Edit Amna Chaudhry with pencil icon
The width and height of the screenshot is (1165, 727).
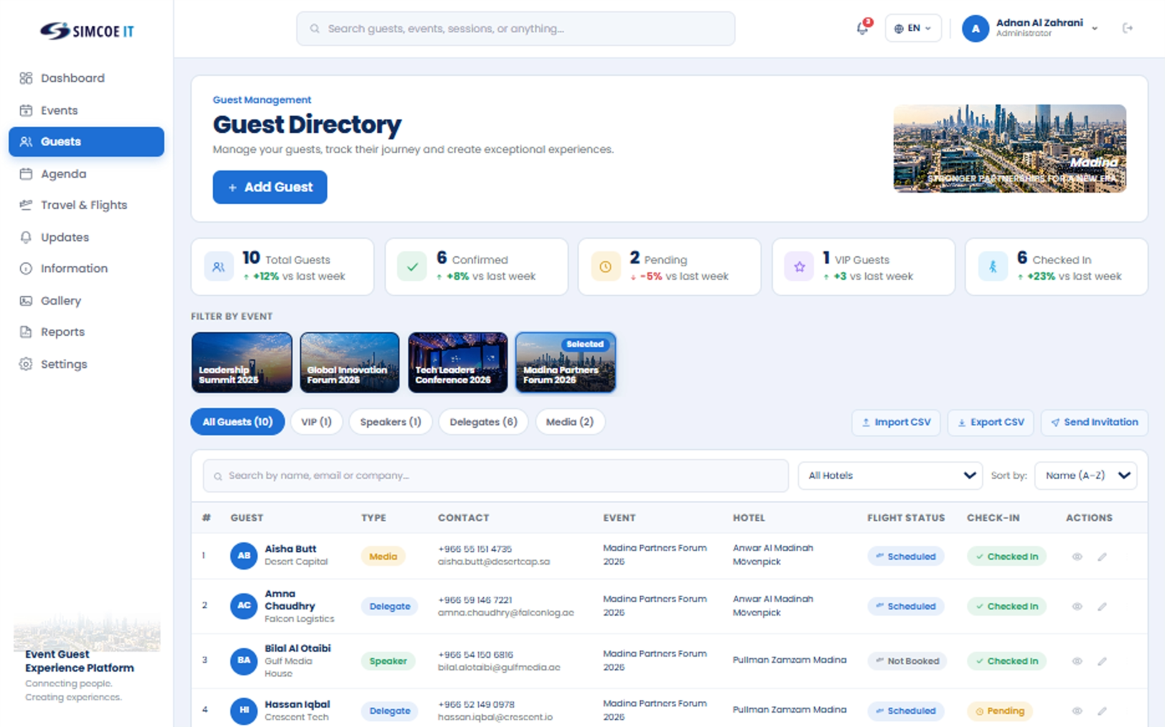1102,606
